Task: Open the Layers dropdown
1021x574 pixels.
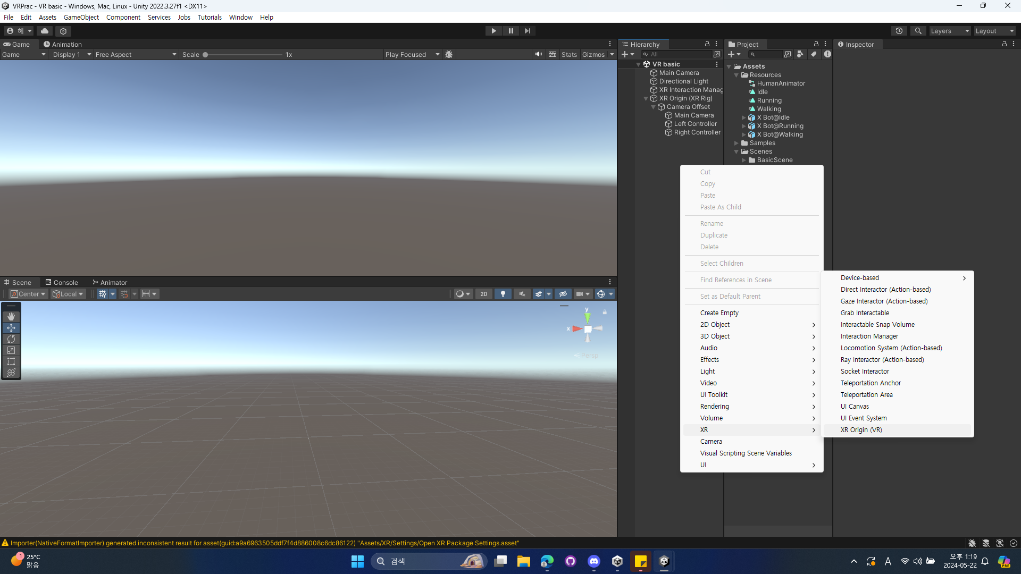Action: point(950,31)
